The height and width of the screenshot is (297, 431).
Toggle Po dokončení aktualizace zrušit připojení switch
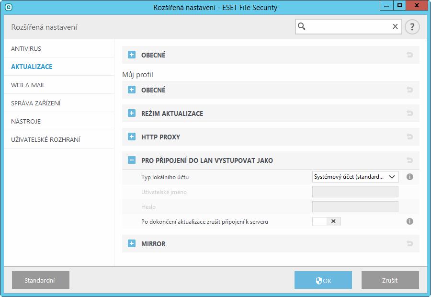[x=327, y=221]
